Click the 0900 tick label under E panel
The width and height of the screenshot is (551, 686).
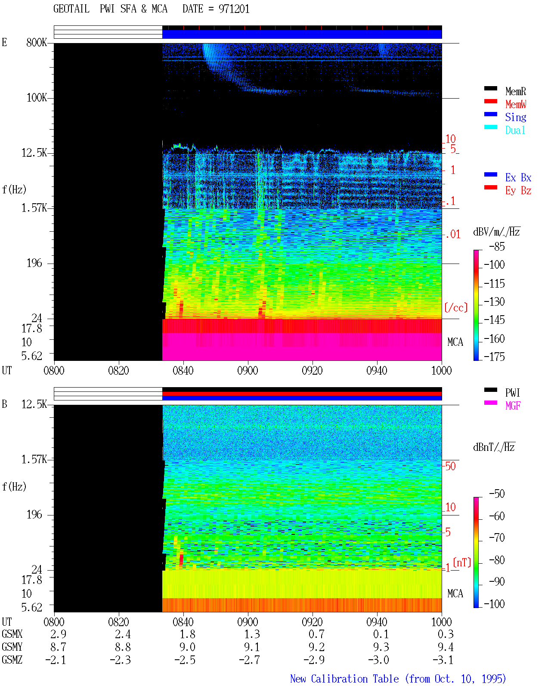click(x=248, y=370)
